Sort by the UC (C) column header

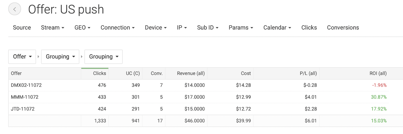(x=133, y=74)
